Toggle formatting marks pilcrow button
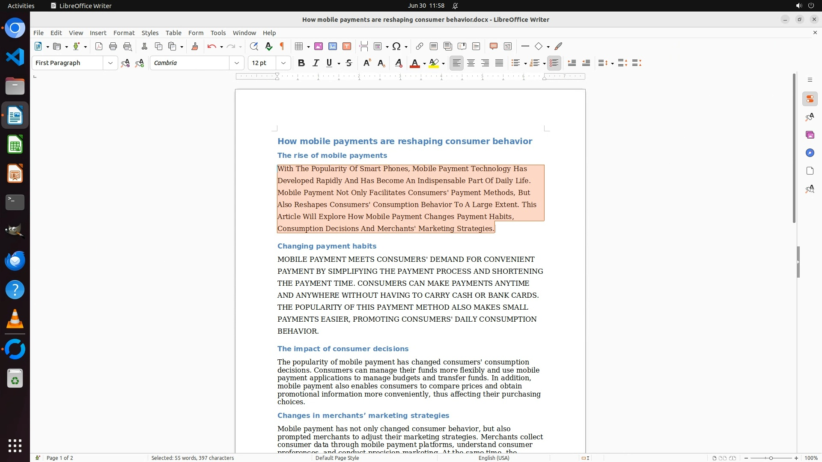822x462 pixels. [x=282, y=46]
